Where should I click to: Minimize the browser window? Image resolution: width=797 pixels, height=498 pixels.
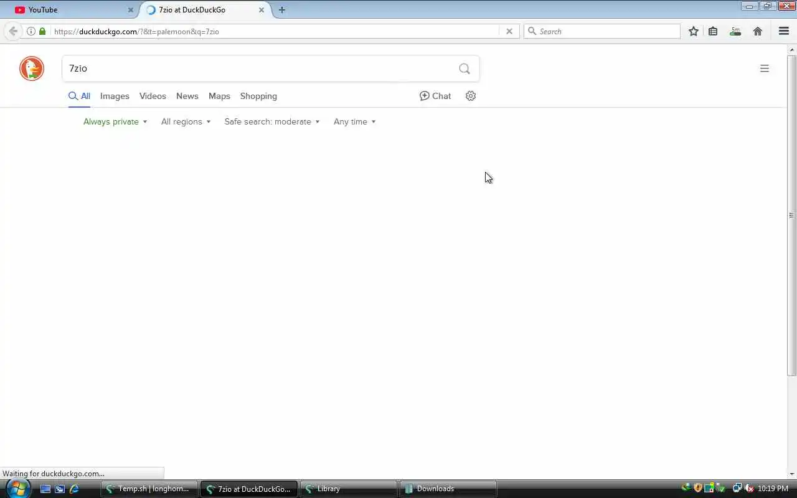pyautogui.click(x=749, y=6)
